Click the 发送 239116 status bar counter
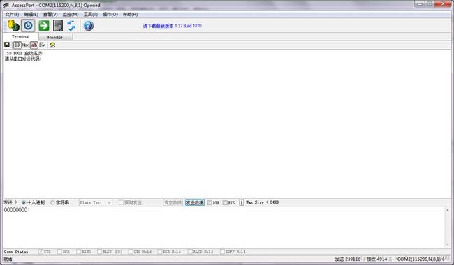 coord(348,259)
